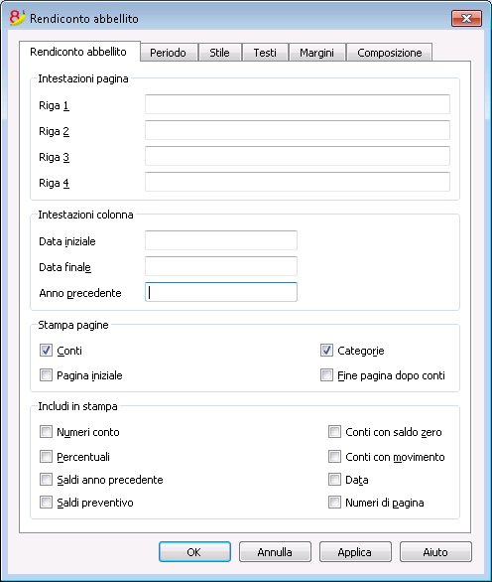Click the Banana app icon in title bar

coord(17,18)
